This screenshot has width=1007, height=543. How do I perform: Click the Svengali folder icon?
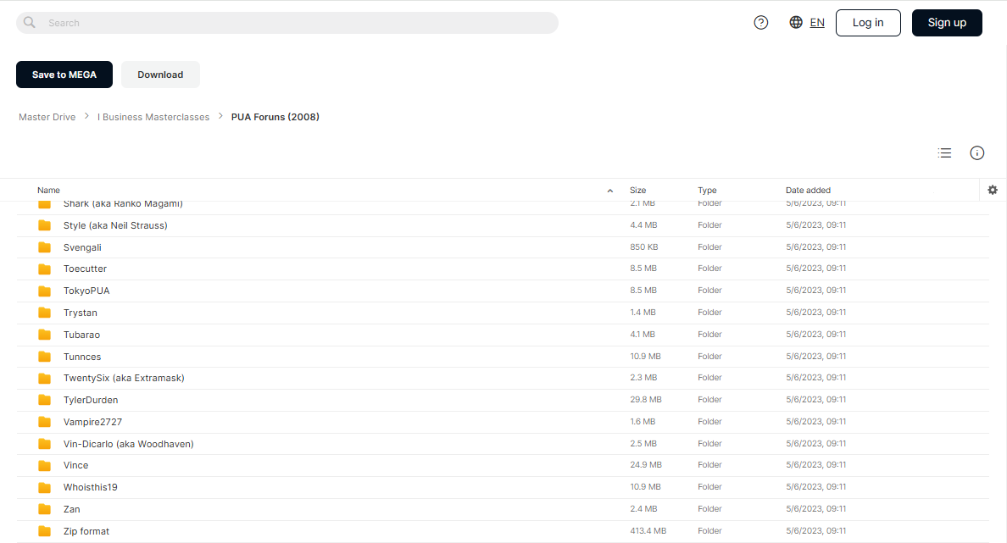point(44,247)
